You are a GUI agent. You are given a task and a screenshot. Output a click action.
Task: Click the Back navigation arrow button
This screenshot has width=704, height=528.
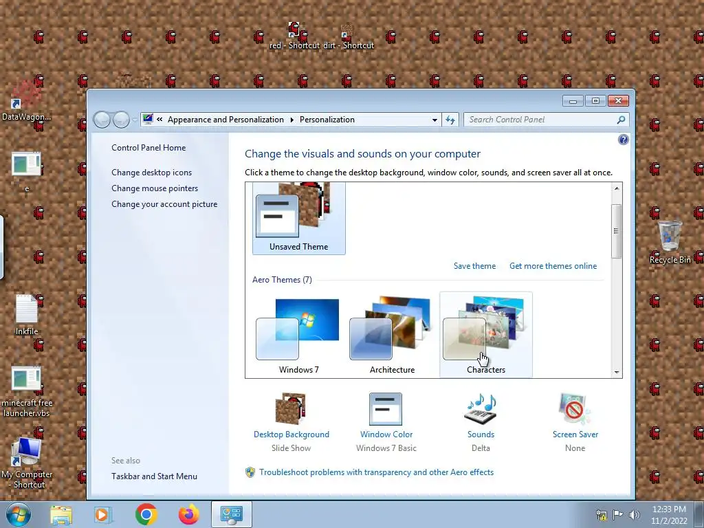click(x=102, y=120)
